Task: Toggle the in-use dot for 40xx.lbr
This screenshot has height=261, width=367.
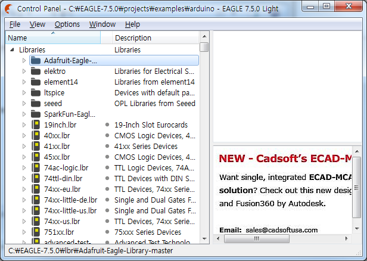Action: [x=107, y=135]
